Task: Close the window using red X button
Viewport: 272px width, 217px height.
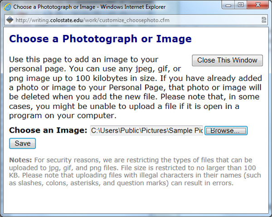Action: click(x=258, y=5)
